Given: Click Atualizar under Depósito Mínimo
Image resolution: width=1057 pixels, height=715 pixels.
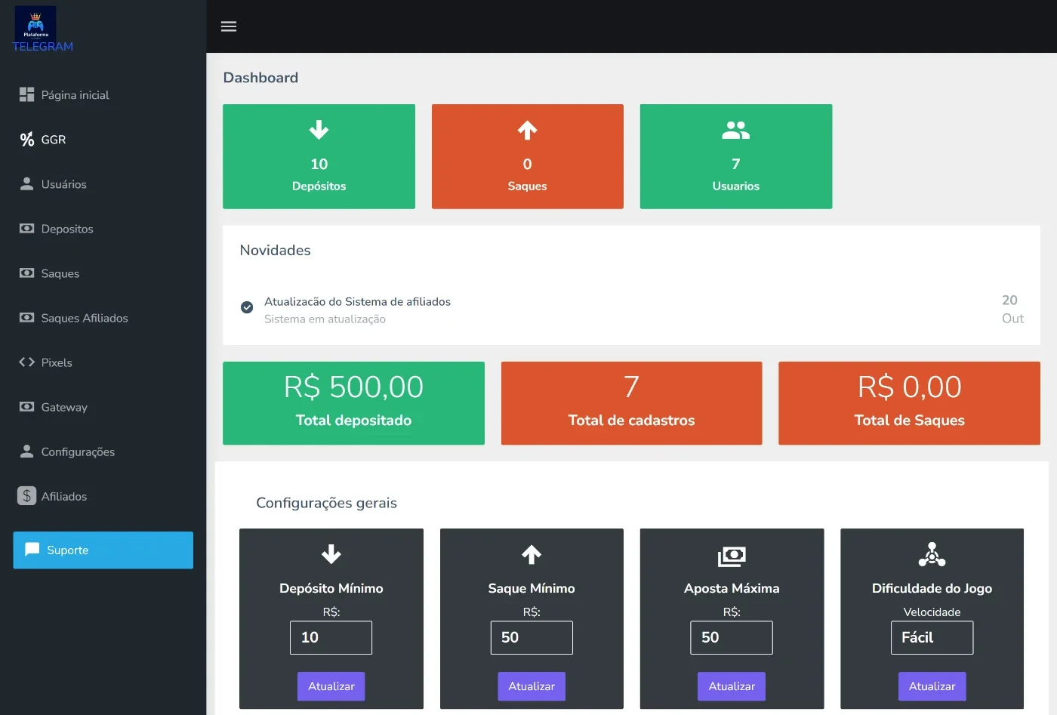Looking at the screenshot, I should (331, 686).
